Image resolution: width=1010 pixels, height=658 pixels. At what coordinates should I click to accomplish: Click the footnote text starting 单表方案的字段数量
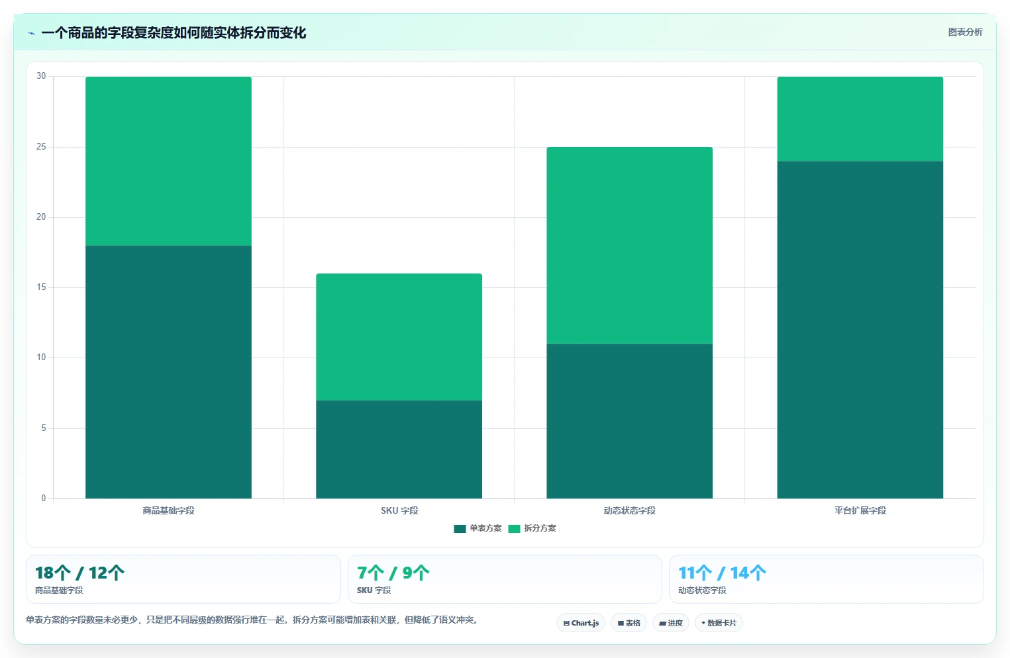click(x=252, y=620)
